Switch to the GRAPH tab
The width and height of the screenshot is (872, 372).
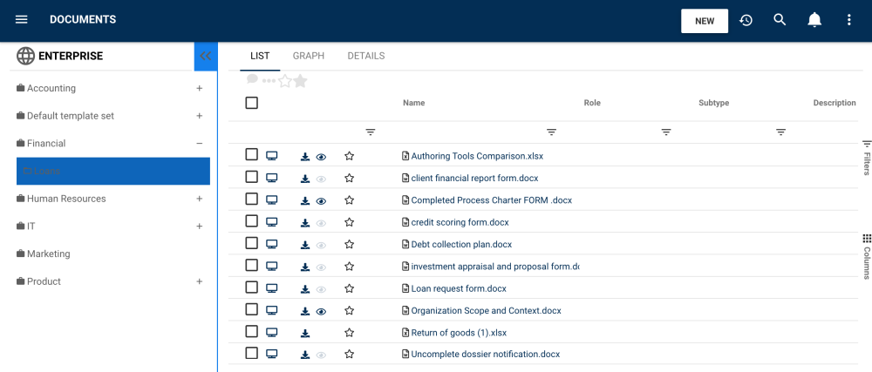[309, 56]
